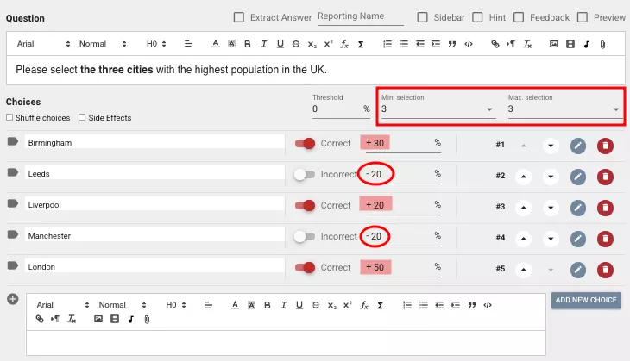Enable the Feedback checkbox
This screenshot has height=361, width=630.
[519, 17]
